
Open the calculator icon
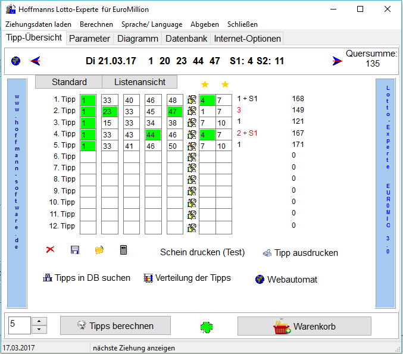[123, 250]
